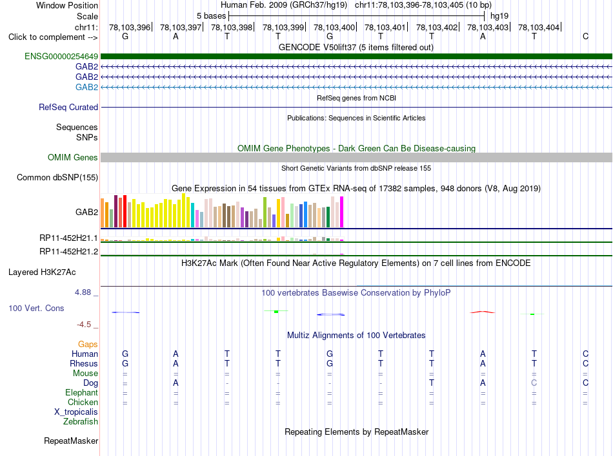613x456 pixels.
Task: Click 'Short Genetic Variants from dbSNP' title
Action: tap(356, 169)
